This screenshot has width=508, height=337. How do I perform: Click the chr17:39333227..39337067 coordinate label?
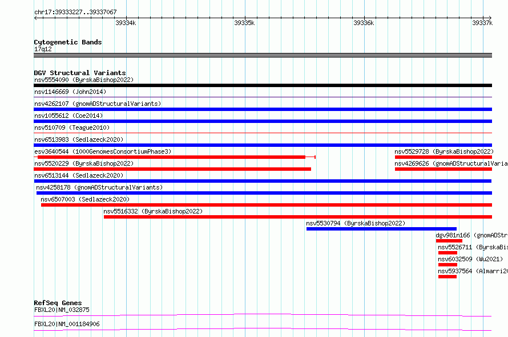(x=75, y=12)
